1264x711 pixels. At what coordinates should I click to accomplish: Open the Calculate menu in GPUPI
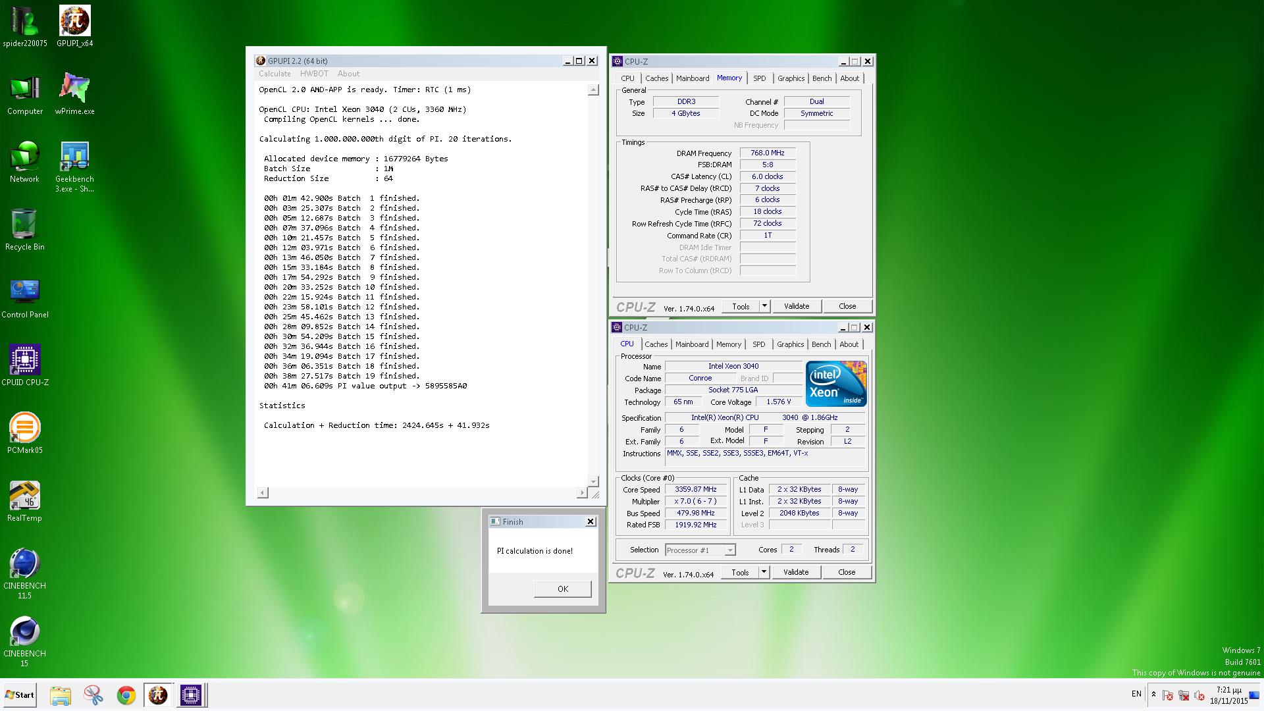(x=275, y=74)
